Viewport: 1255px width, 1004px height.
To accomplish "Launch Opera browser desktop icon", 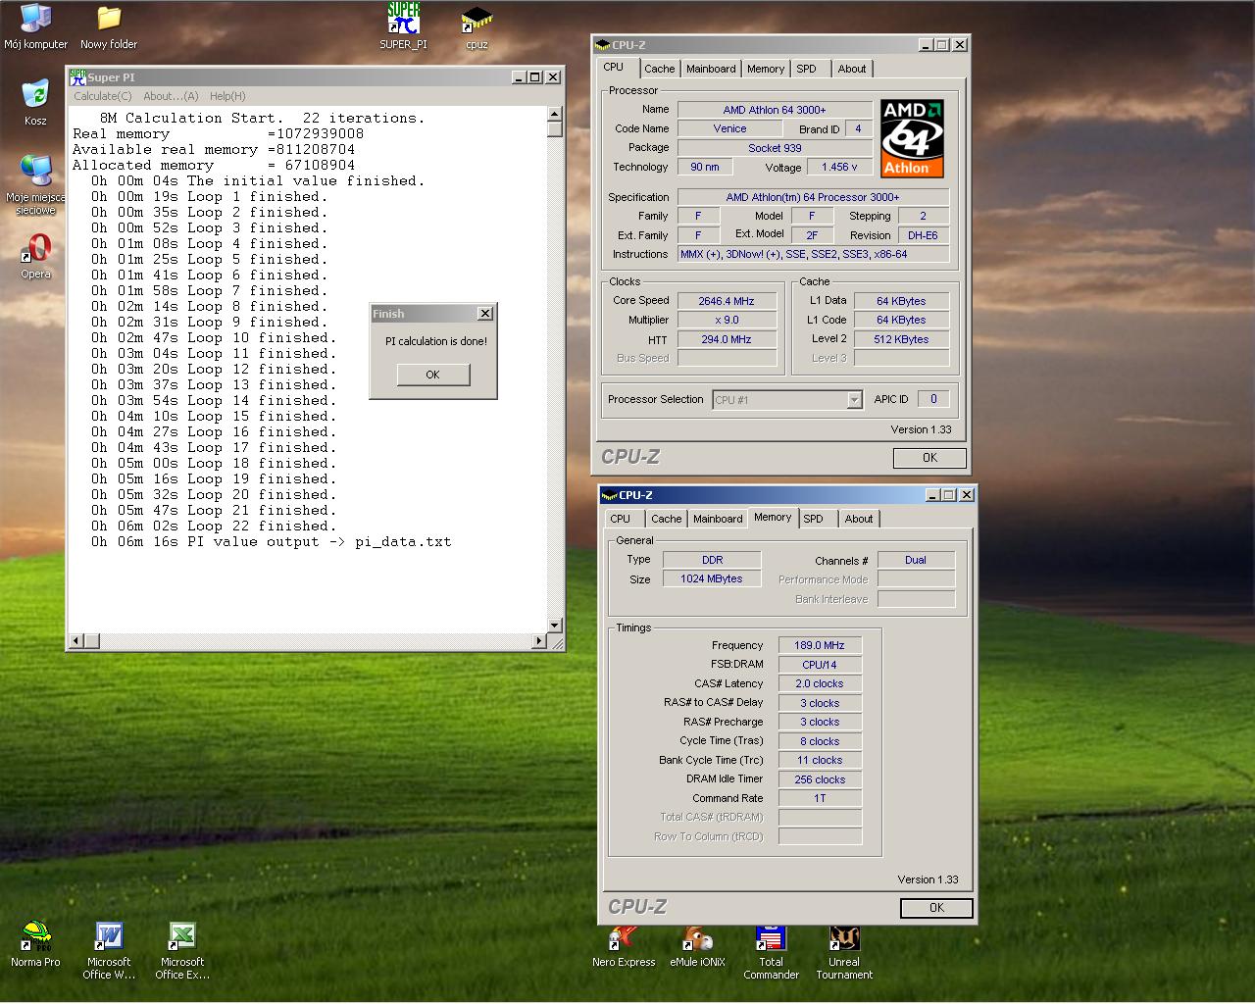I will click(35, 256).
